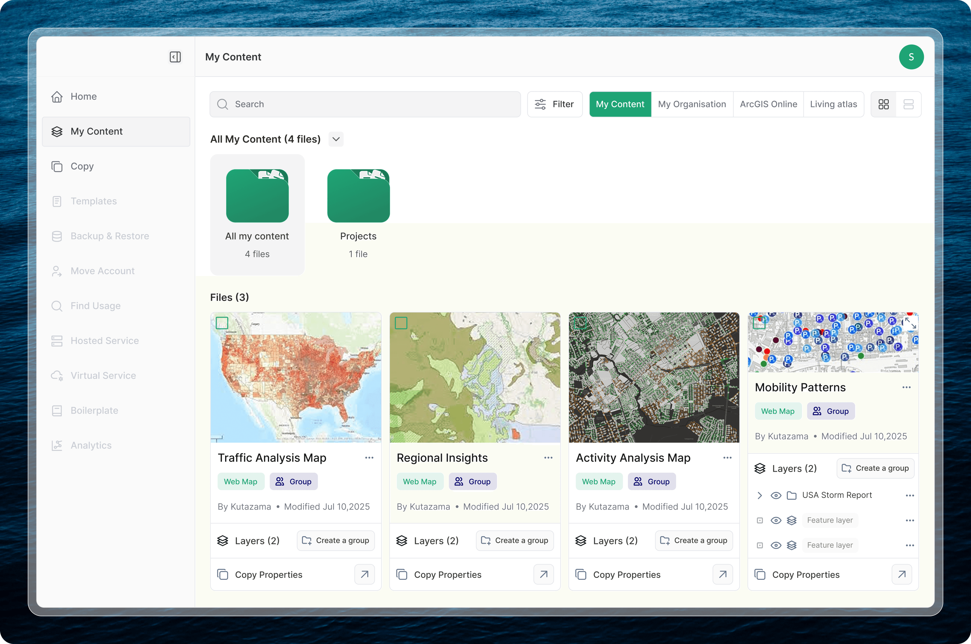
Task: Open the Filter options
Action: pyautogui.click(x=554, y=104)
